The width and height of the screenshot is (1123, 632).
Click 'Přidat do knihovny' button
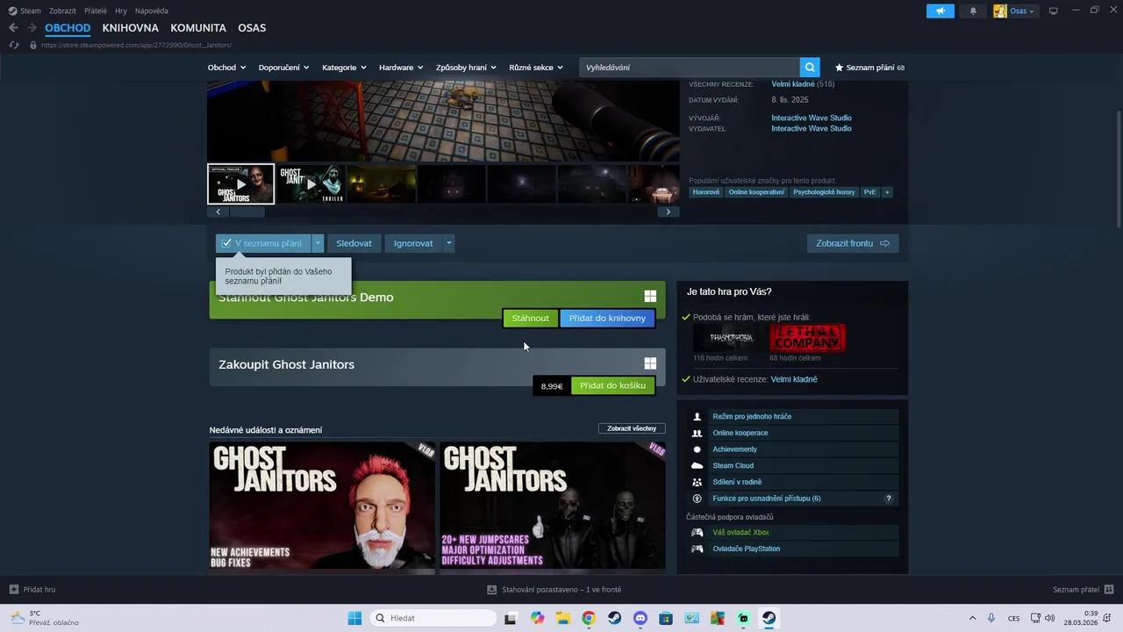[607, 318]
